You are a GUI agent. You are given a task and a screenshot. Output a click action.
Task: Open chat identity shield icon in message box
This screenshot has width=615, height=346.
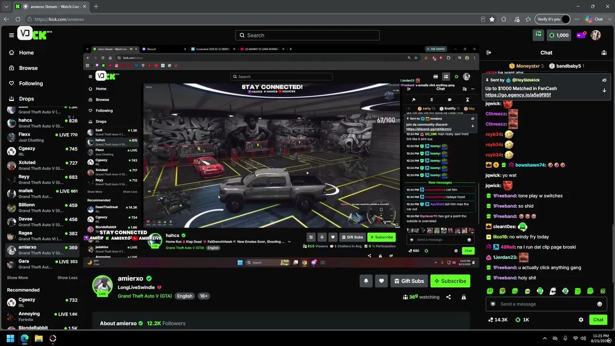(x=493, y=304)
